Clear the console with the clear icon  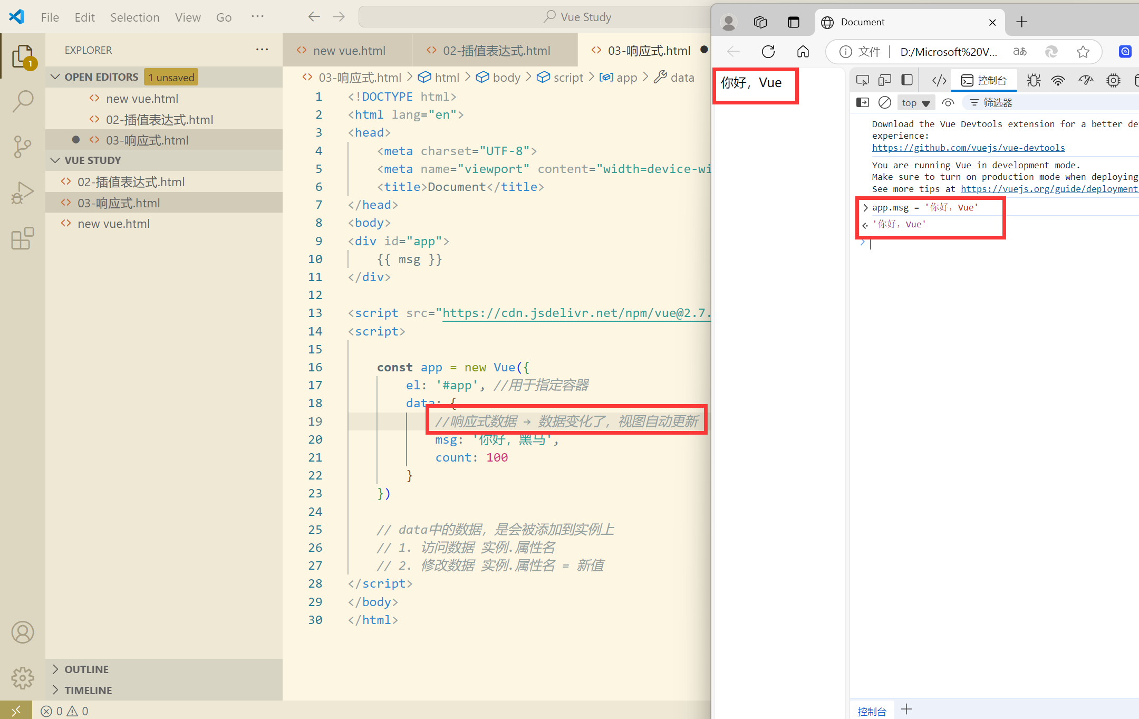point(884,102)
